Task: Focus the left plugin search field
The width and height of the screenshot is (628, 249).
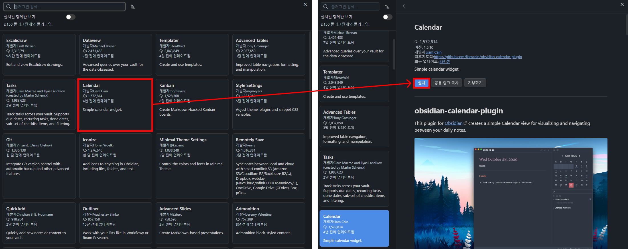Action: (x=64, y=7)
